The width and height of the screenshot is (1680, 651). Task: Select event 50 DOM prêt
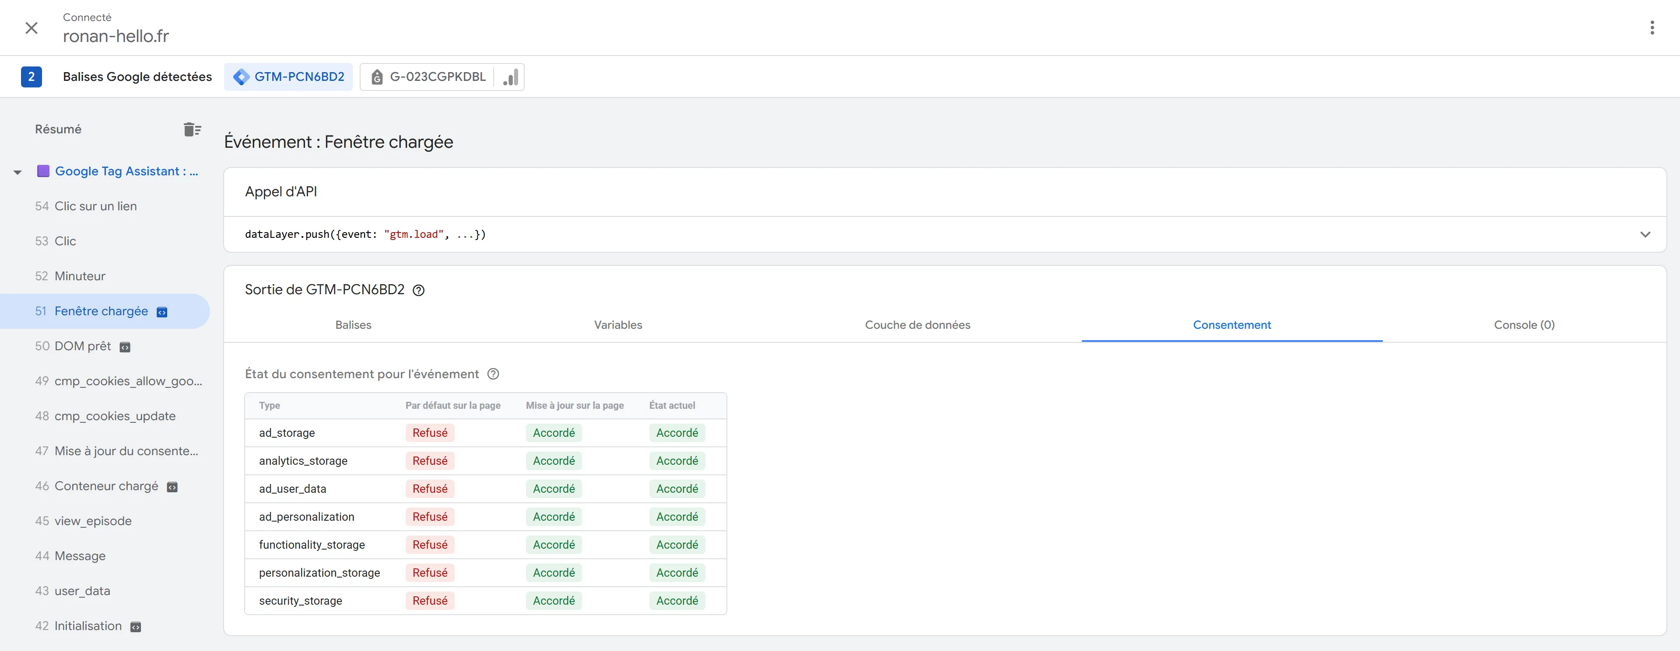tap(105, 346)
